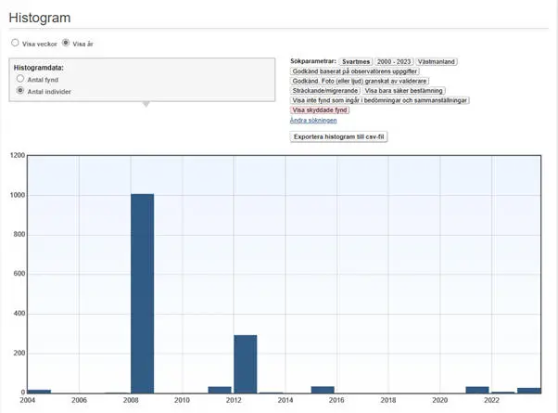Click the 'Västmanland' region tag
The height and width of the screenshot is (413, 558).
439,61
